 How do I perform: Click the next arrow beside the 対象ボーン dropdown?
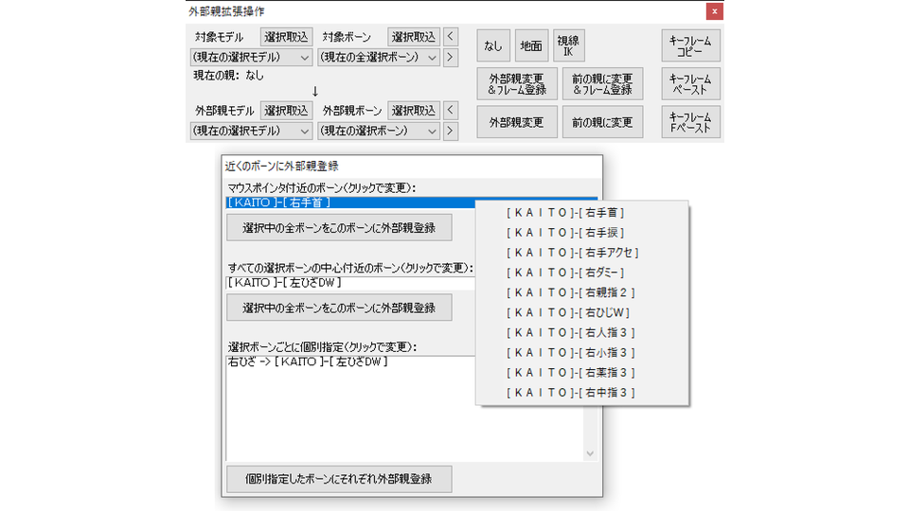point(451,58)
